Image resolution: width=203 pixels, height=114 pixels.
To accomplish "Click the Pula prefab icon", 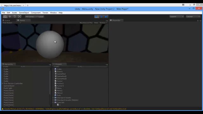I will click(56, 95).
